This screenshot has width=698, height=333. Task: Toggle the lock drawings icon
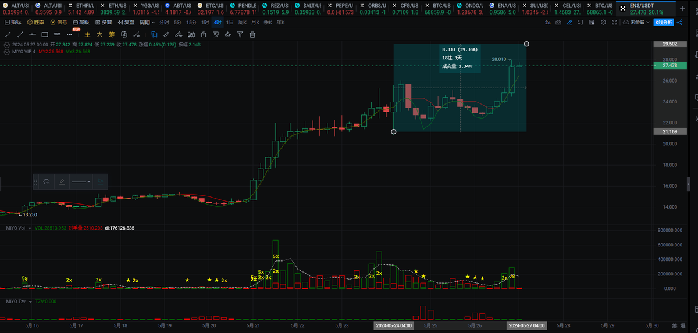pyautogui.click(x=204, y=34)
